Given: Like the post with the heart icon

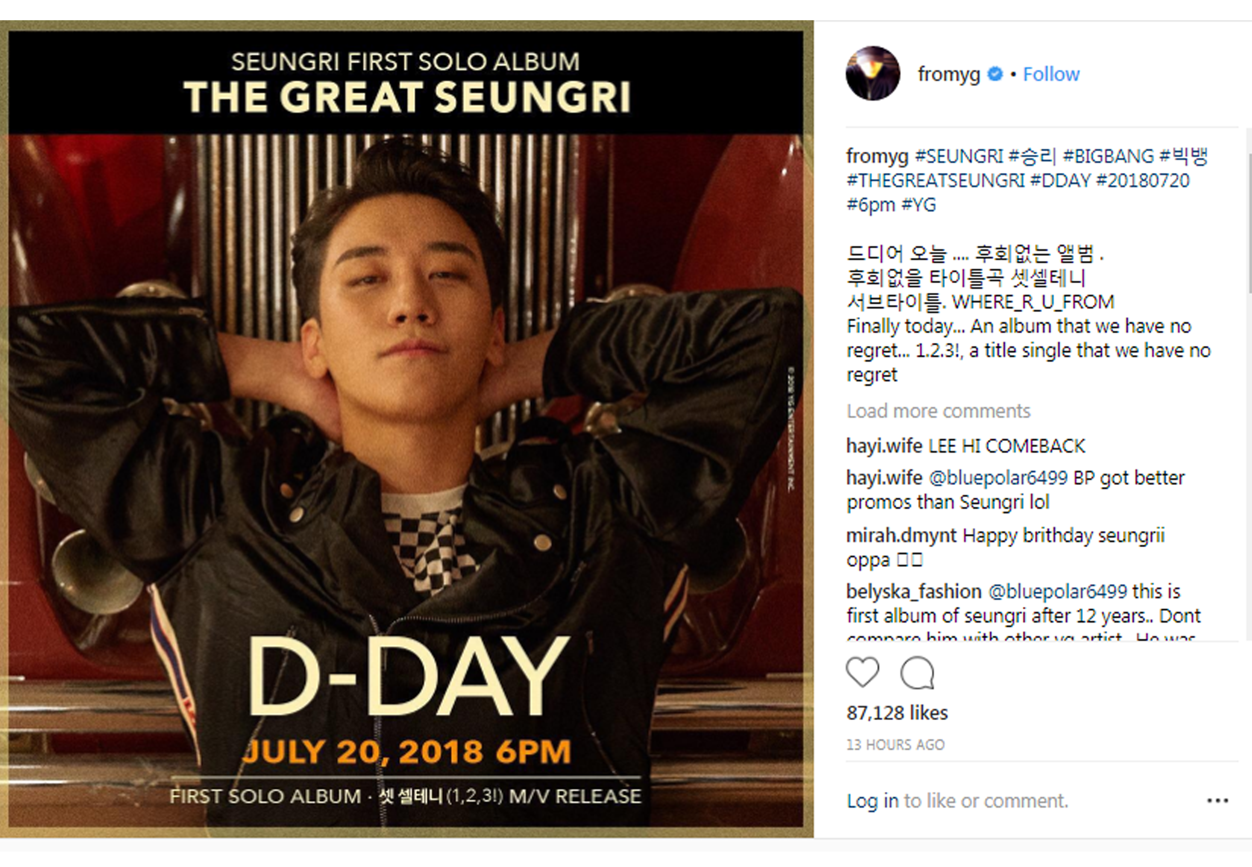Looking at the screenshot, I should click(x=863, y=672).
